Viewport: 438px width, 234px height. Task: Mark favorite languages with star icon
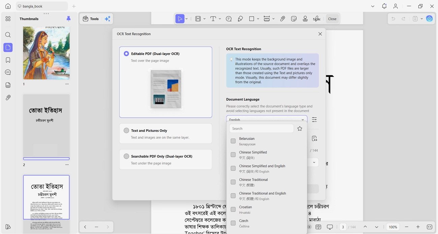[300, 129]
